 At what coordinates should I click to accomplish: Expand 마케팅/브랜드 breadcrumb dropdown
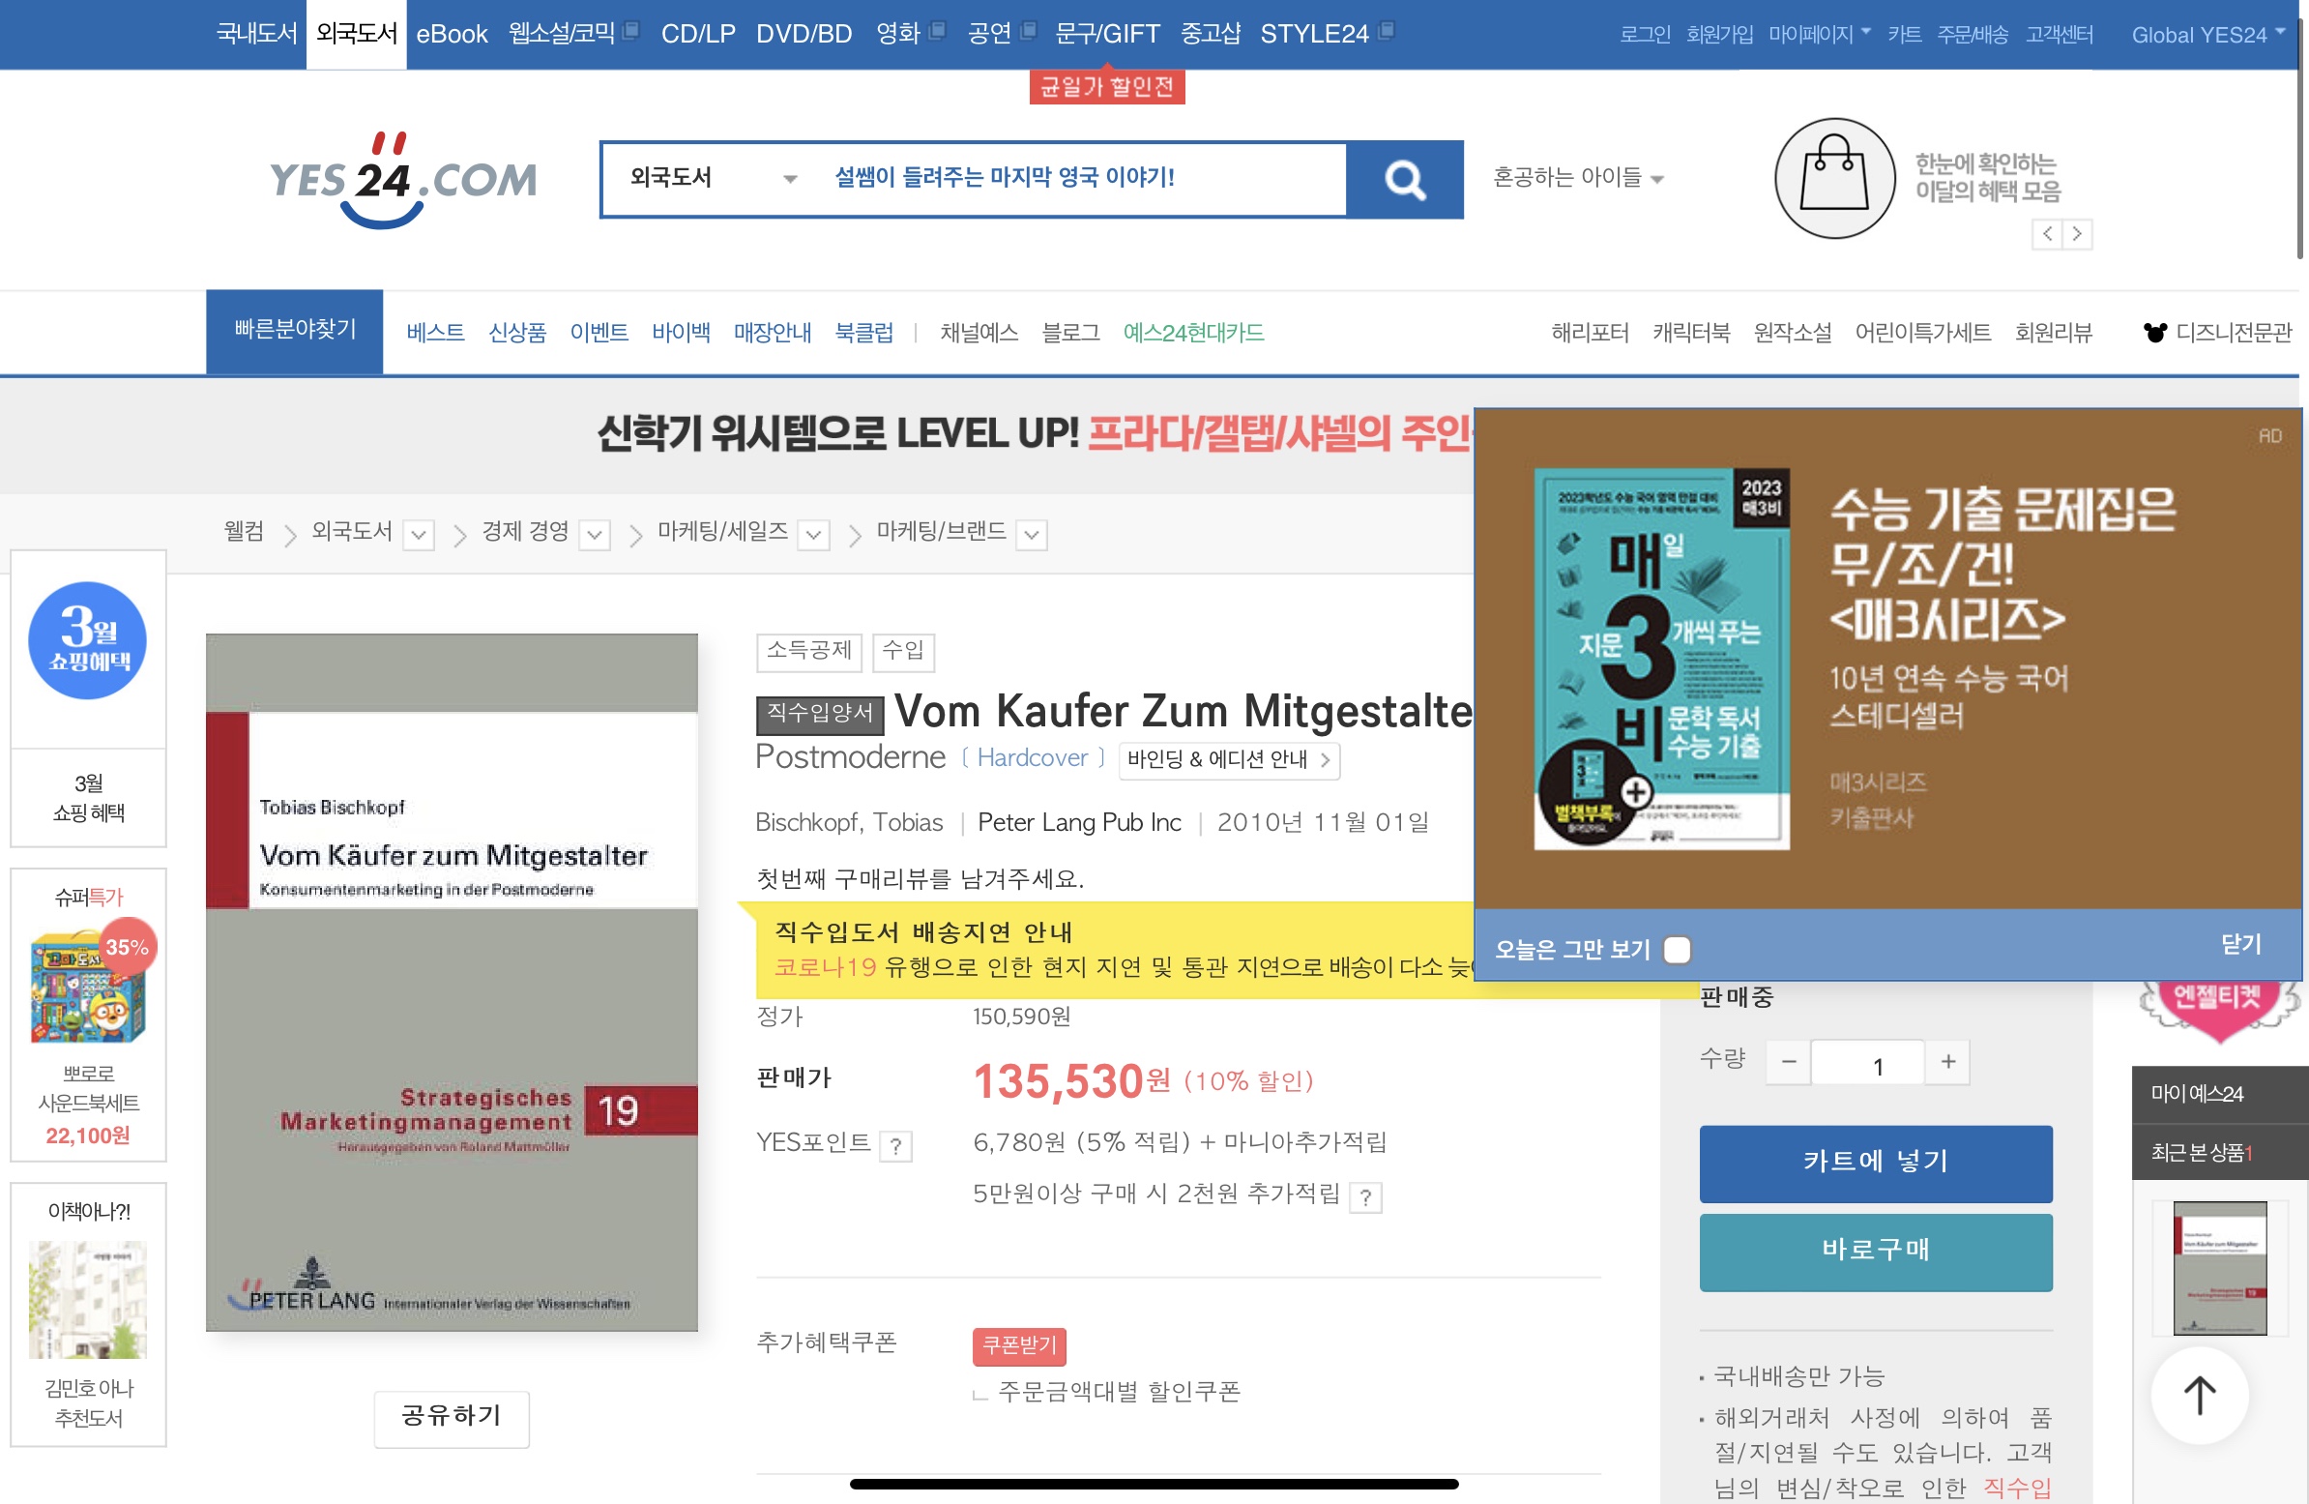coord(1033,534)
